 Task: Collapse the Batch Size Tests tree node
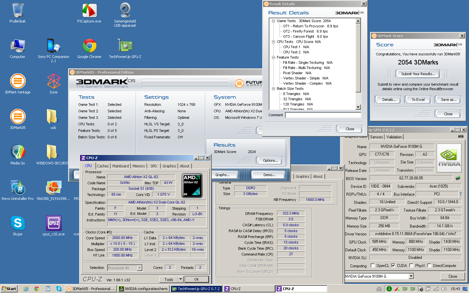coord(273,89)
